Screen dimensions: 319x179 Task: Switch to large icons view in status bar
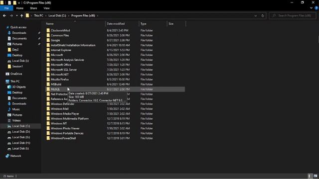tap(316, 176)
